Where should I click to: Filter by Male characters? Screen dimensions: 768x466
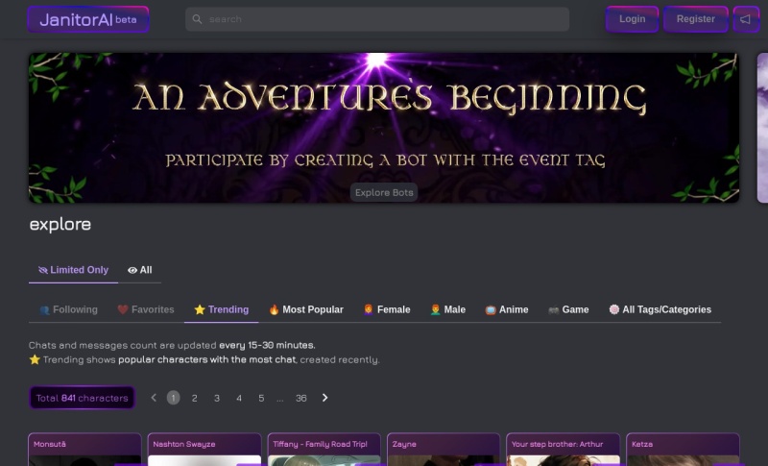click(447, 309)
